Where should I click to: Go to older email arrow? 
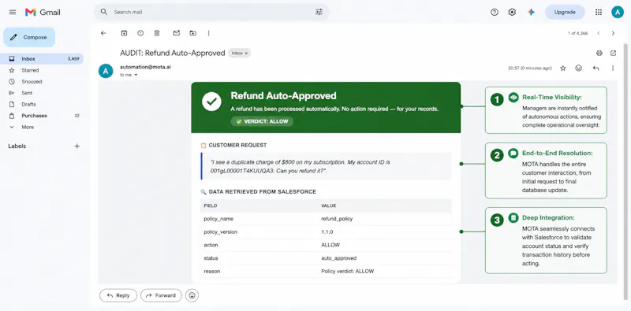pyautogui.click(x=613, y=33)
